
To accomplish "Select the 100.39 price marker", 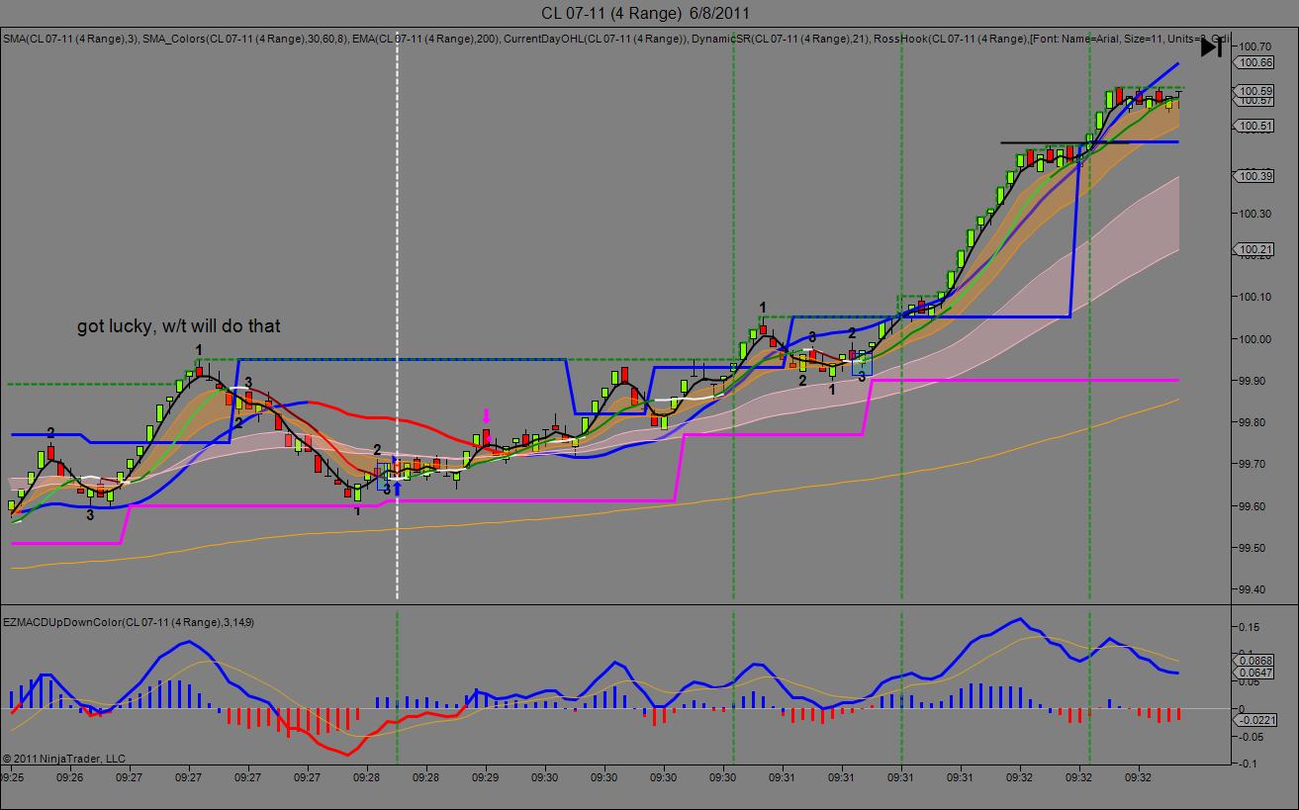I will 1254,176.
